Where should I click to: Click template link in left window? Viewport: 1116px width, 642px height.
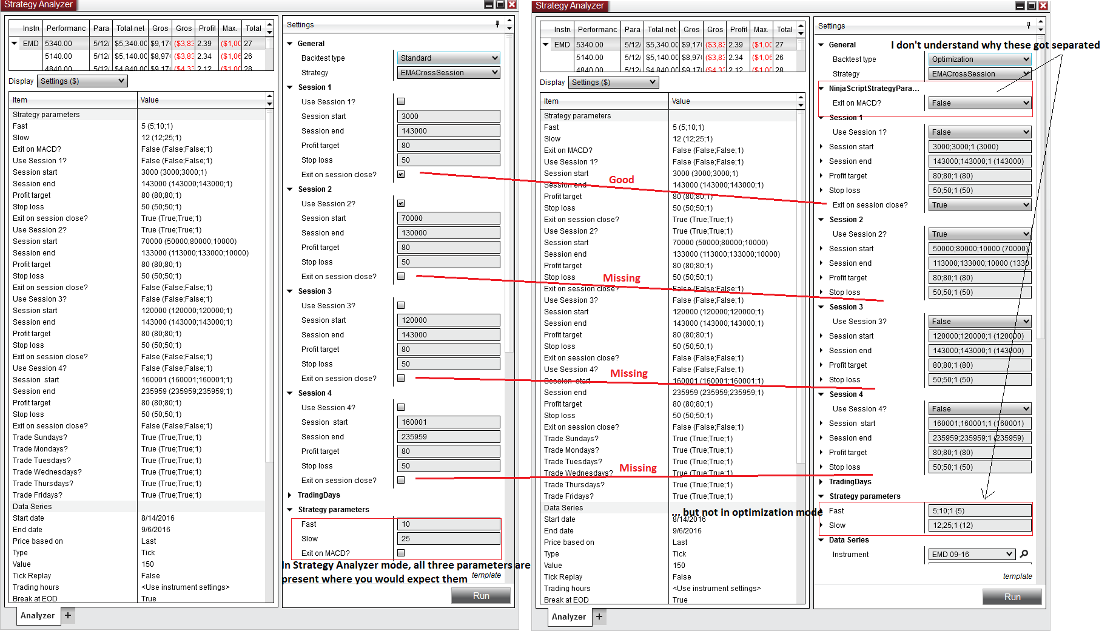coord(486,575)
